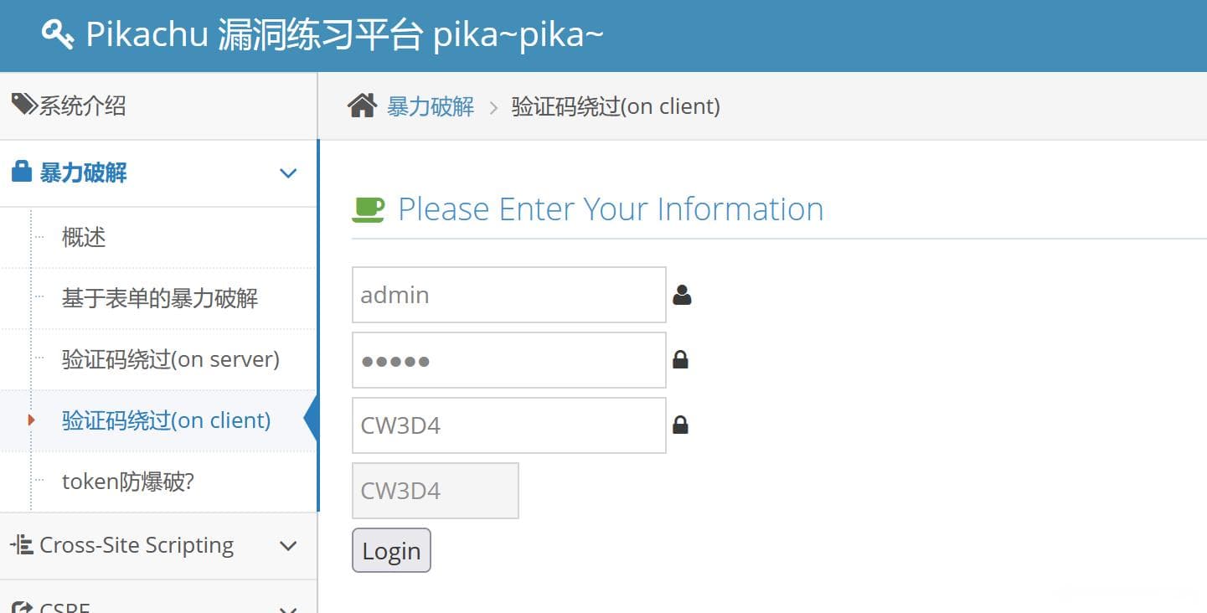1207x613 pixels.
Task: Click the lock icon beside 暴力破解 sidebar
Action: tap(22, 173)
